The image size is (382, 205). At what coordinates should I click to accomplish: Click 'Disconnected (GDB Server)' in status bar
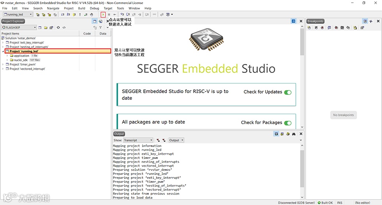296,203
